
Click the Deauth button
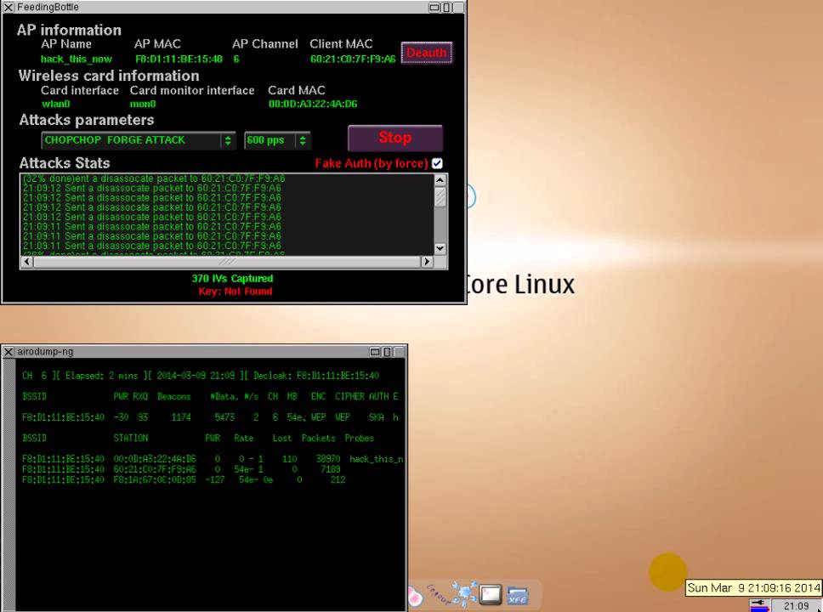click(426, 53)
